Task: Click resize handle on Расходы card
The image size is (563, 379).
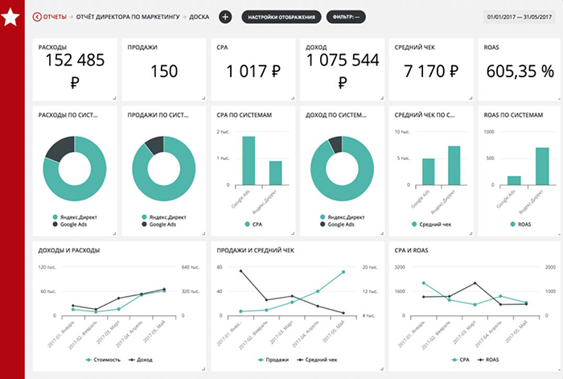Action: click(115, 98)
